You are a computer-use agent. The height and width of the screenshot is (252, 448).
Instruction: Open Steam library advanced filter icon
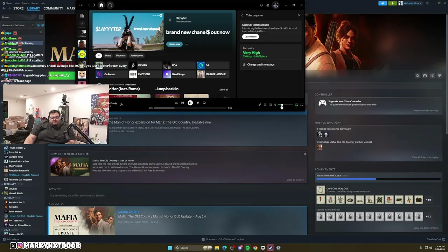click(x=41, y=32)
